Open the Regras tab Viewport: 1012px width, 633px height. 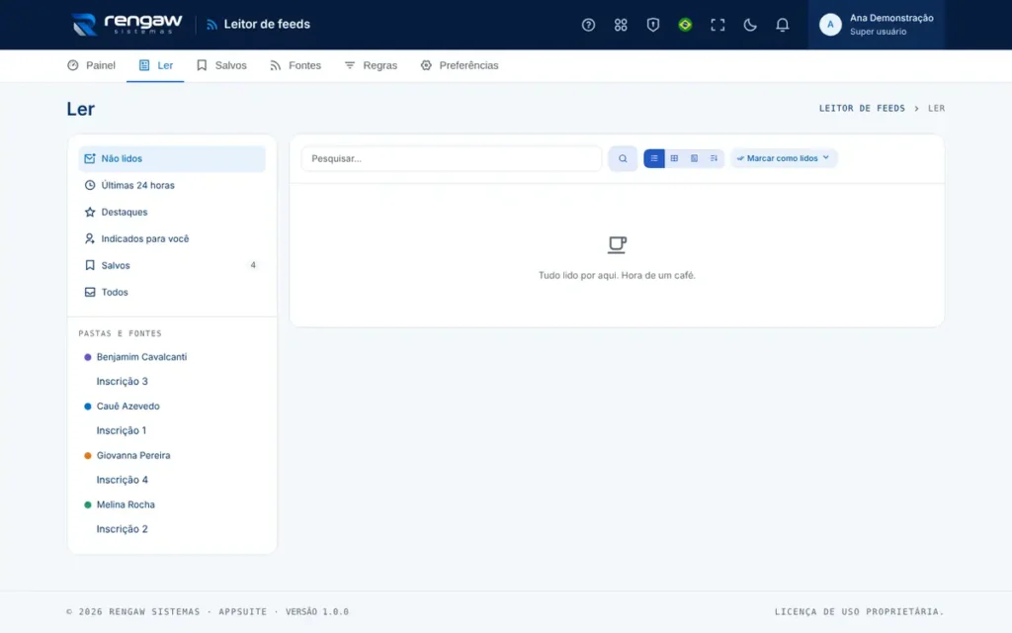tap(371, 65)
